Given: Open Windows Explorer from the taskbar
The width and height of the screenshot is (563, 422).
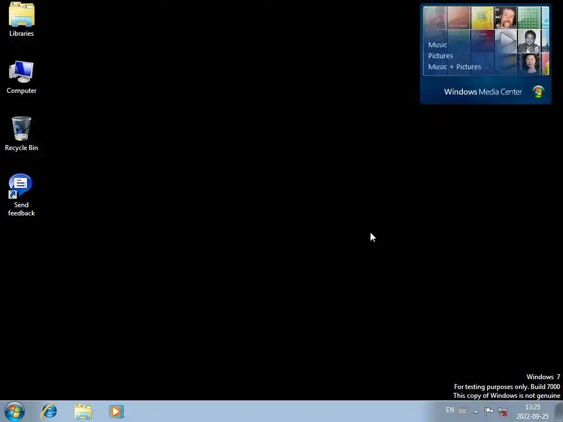Looking at the screenshot, I should click(83, 412).
